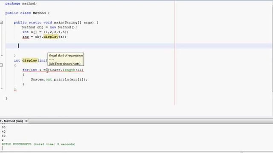The width and height of the screenshot is (273, 153).
Task: Click the '40' line in the output
Action: [4, 132]
